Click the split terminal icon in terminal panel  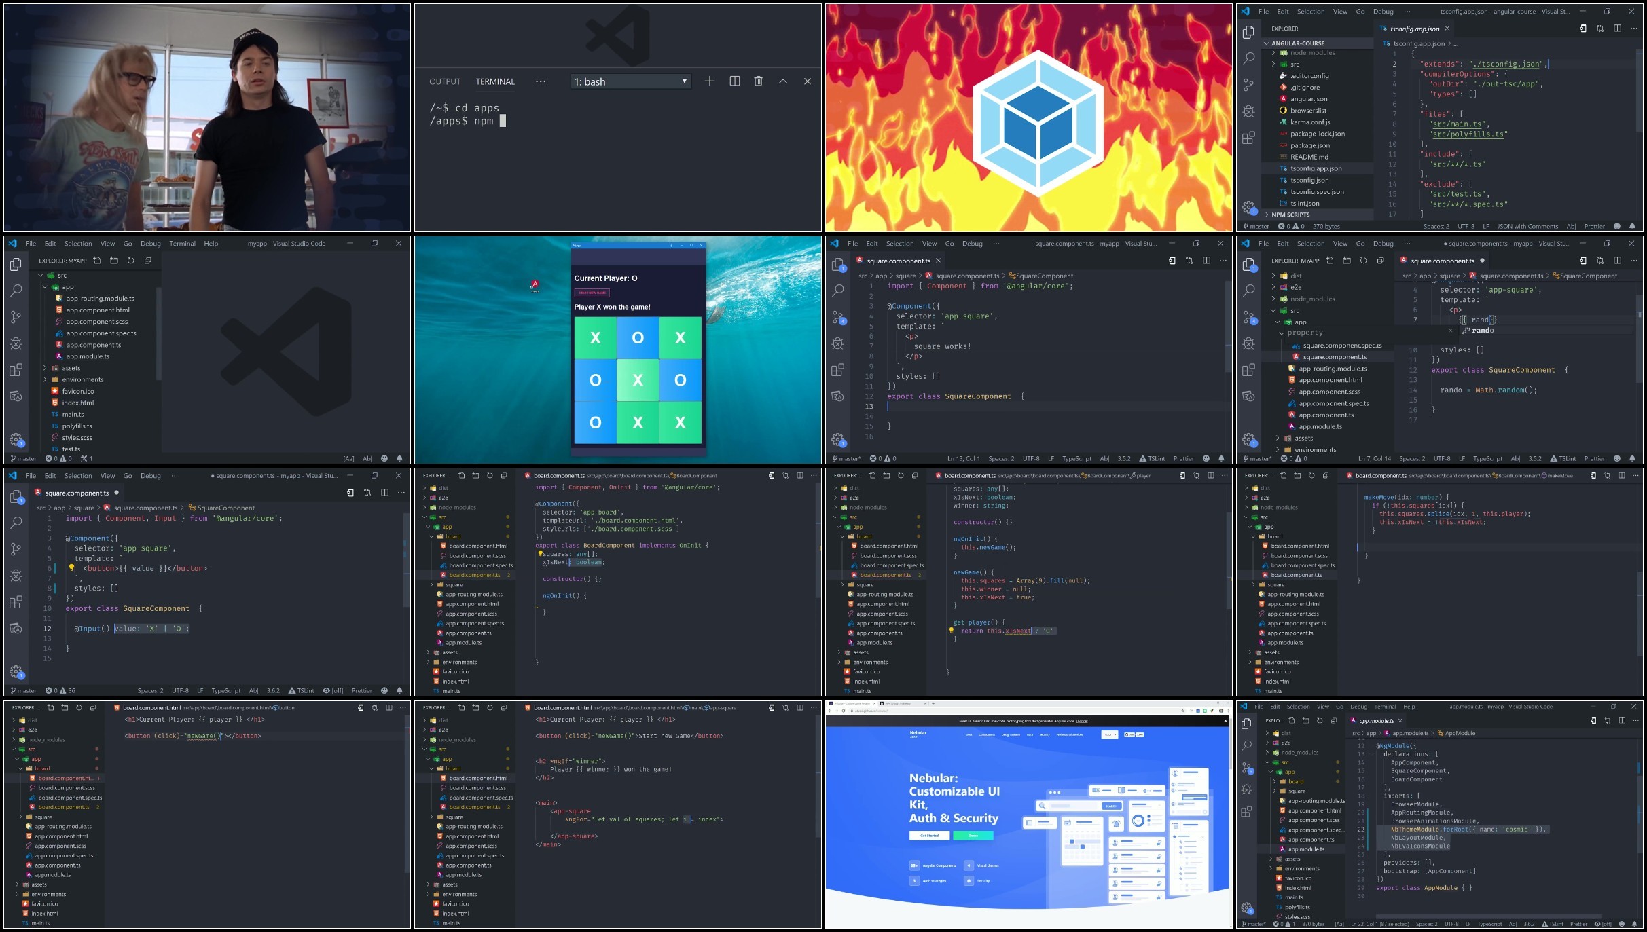coord(734,81)
